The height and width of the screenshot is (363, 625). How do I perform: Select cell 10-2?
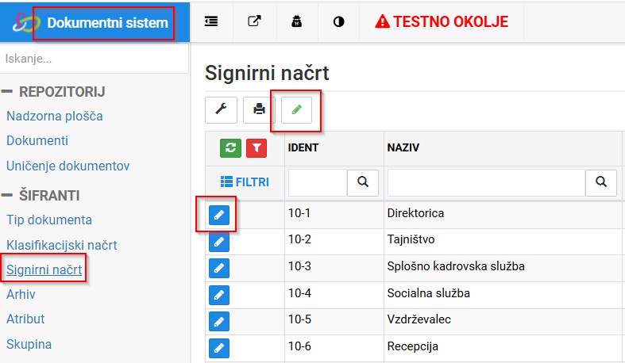click(334, 242)
